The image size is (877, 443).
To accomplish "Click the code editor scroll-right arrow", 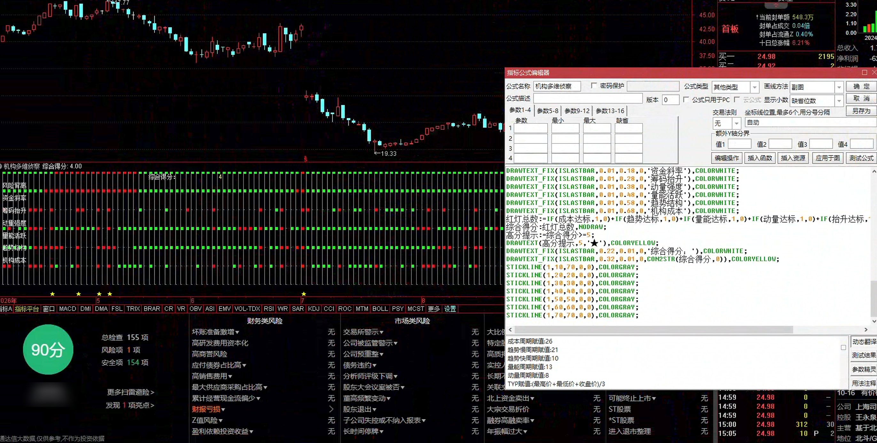I will pyautogui.click(x=866, y=330).
